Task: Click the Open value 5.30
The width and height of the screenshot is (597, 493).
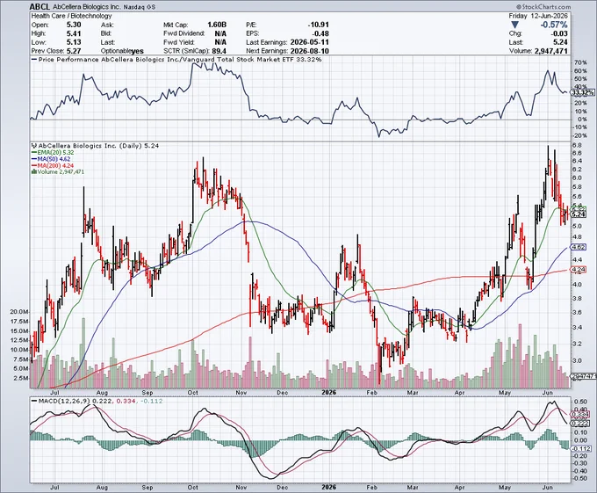Action: (x=74, y=25)
